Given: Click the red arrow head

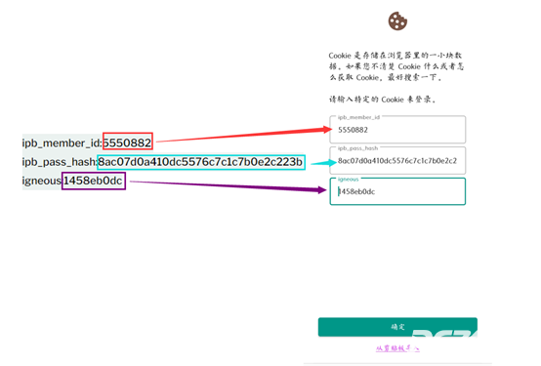Looking at the screenshot, I should 328,130.
